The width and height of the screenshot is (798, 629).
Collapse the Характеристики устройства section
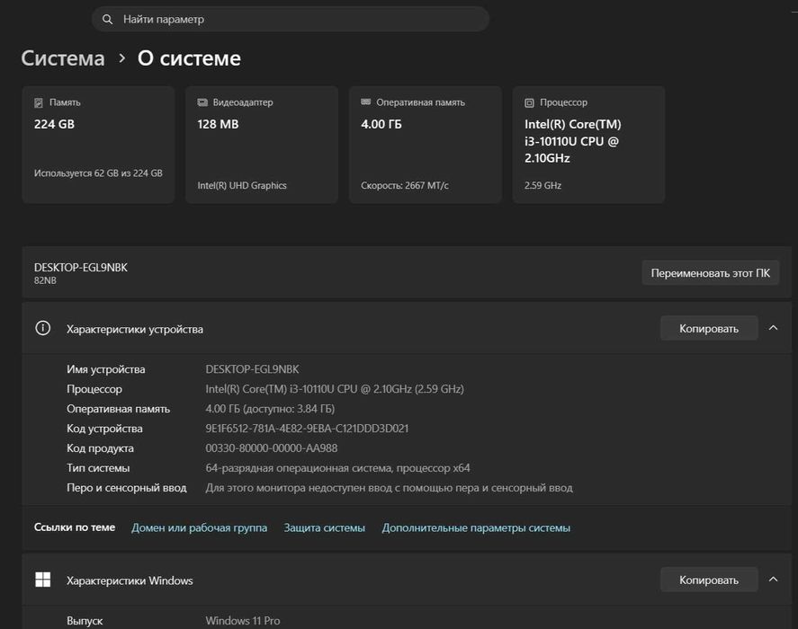pos(774,328)
